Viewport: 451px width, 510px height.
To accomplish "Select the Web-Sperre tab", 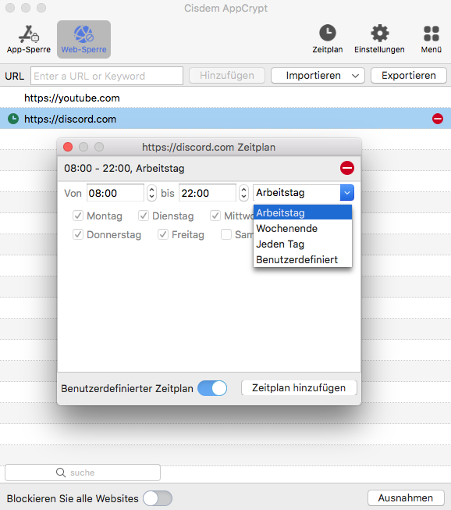I will (x=83, y=39).
